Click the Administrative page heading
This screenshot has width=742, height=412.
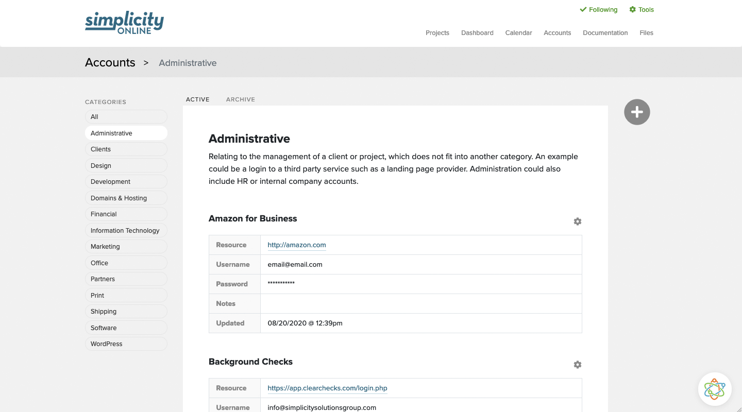pos(249,139)
